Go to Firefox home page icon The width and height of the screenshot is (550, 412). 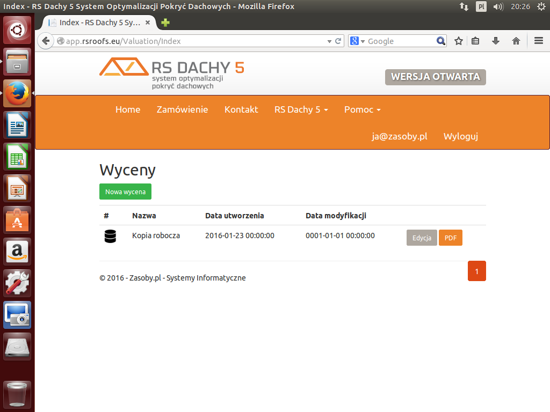516,41
